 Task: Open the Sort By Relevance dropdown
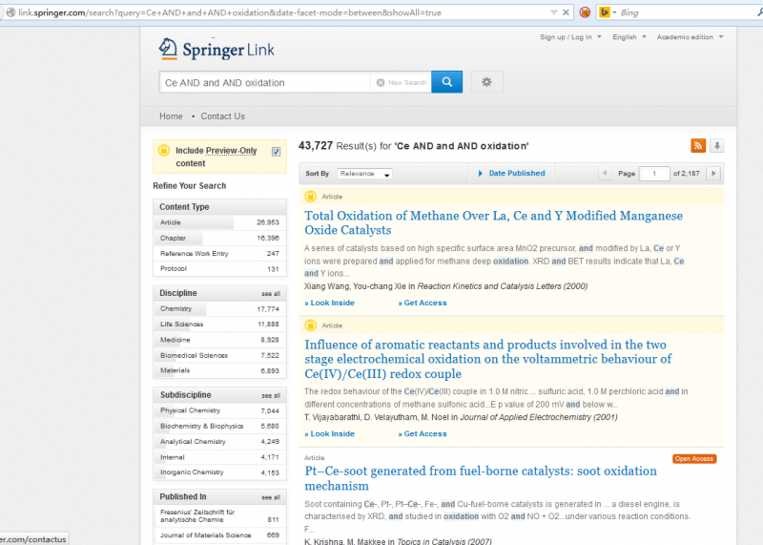(x=364, y=174)
